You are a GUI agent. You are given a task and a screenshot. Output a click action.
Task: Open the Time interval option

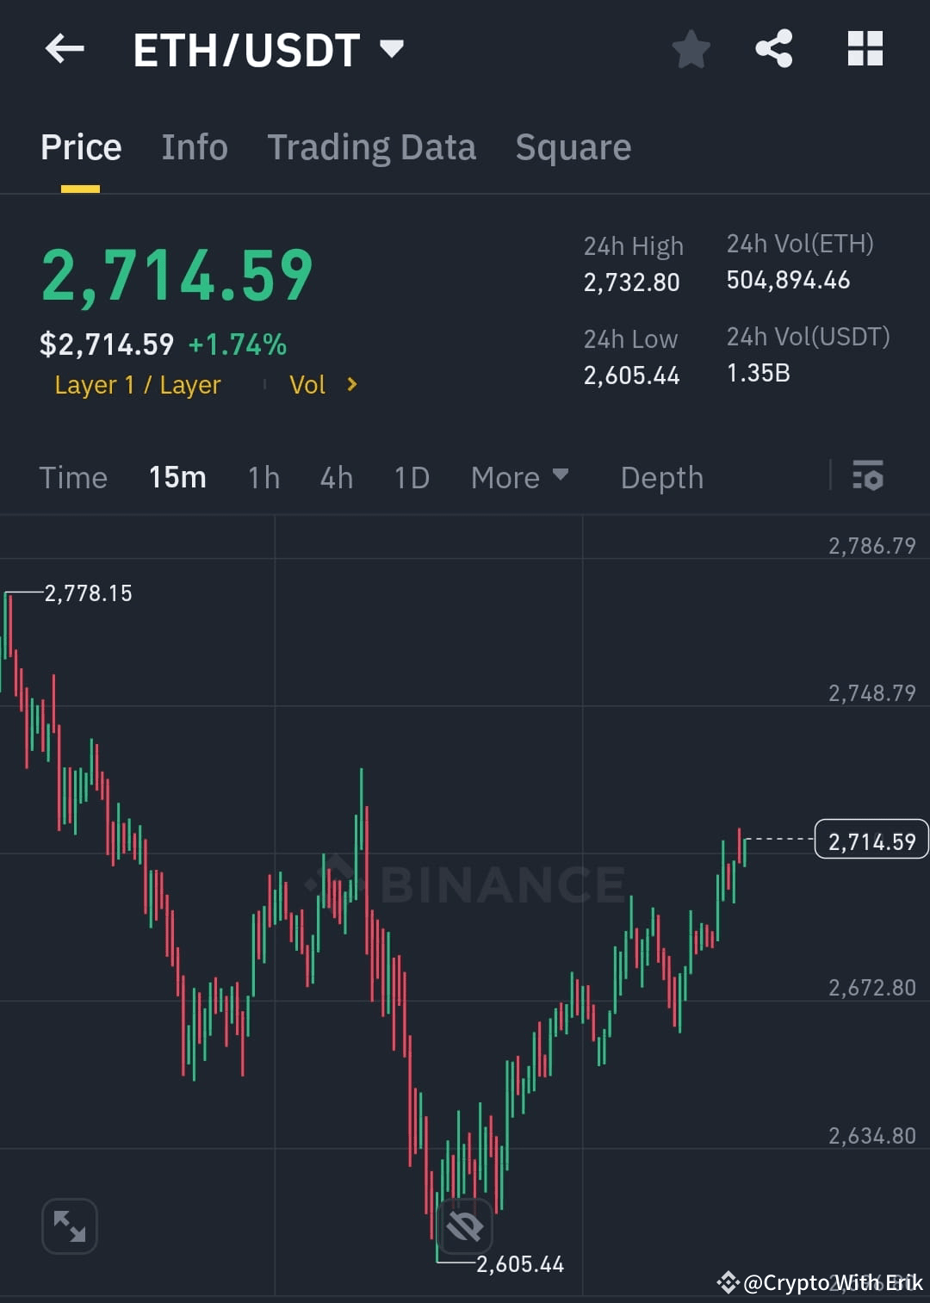click(x=73, y=477)
